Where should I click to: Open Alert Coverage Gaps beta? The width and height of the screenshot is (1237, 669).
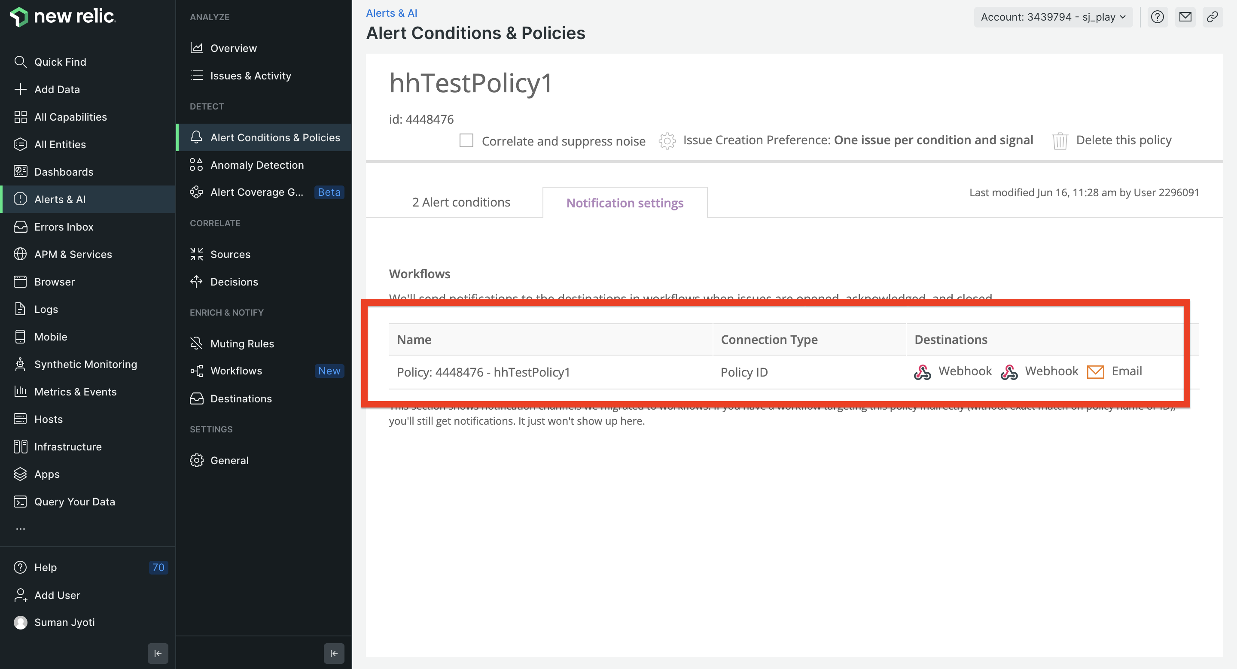click(x=264, y=192)
